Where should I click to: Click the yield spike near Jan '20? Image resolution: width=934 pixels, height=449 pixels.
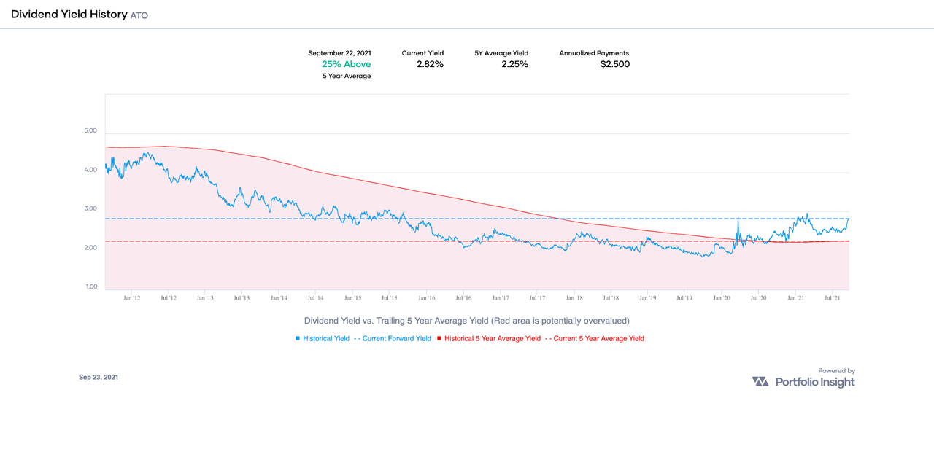pos(738,216)
